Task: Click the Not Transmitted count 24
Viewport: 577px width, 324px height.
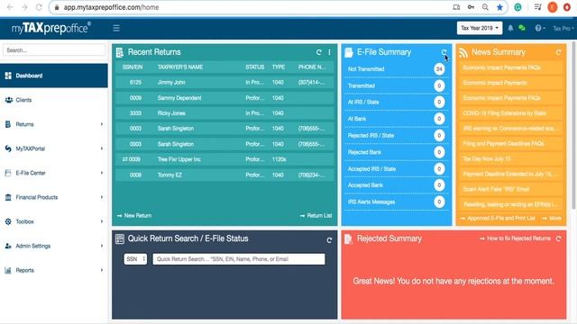Action: 439,69
